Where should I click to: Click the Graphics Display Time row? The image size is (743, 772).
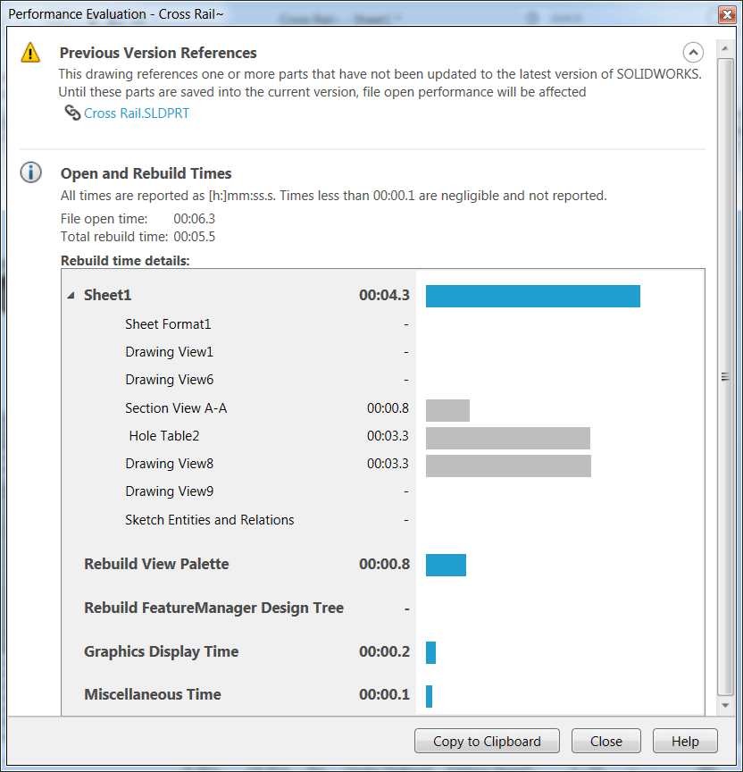point(161,651)
